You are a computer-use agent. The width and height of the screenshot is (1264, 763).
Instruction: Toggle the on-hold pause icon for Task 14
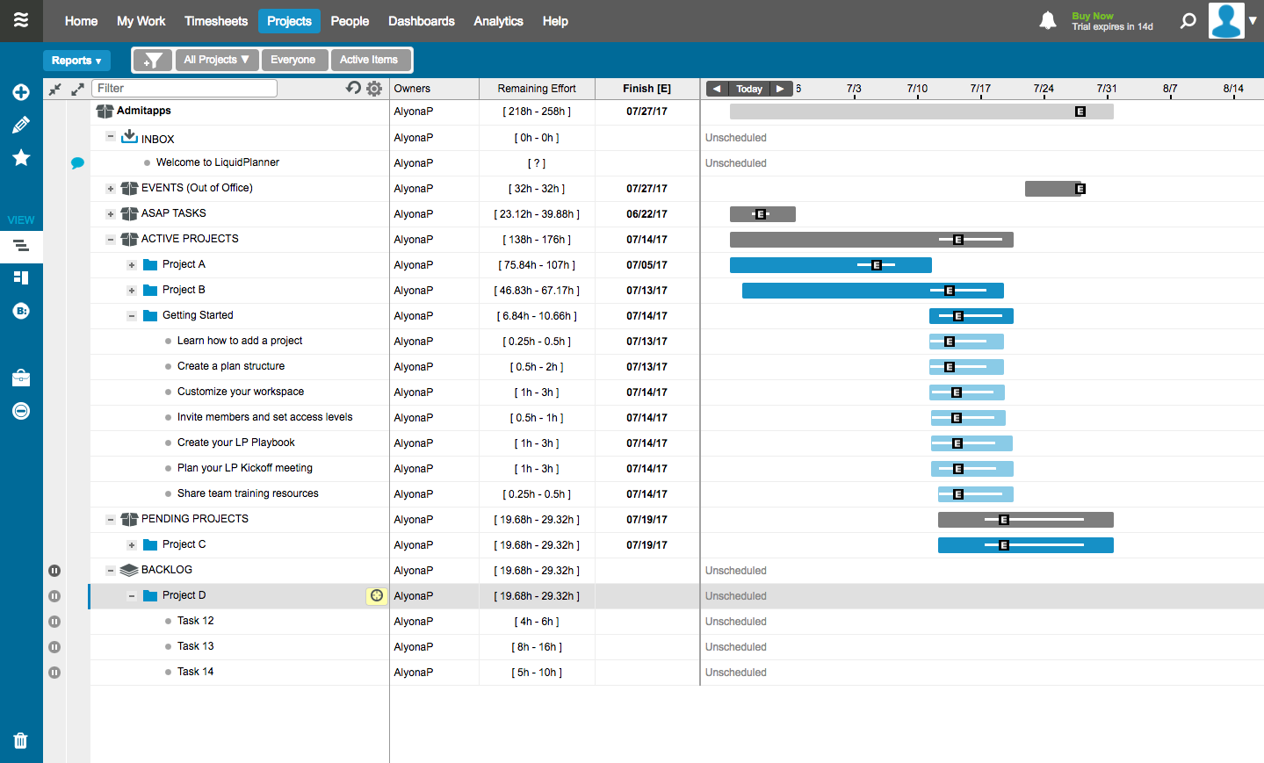point(54,673)
